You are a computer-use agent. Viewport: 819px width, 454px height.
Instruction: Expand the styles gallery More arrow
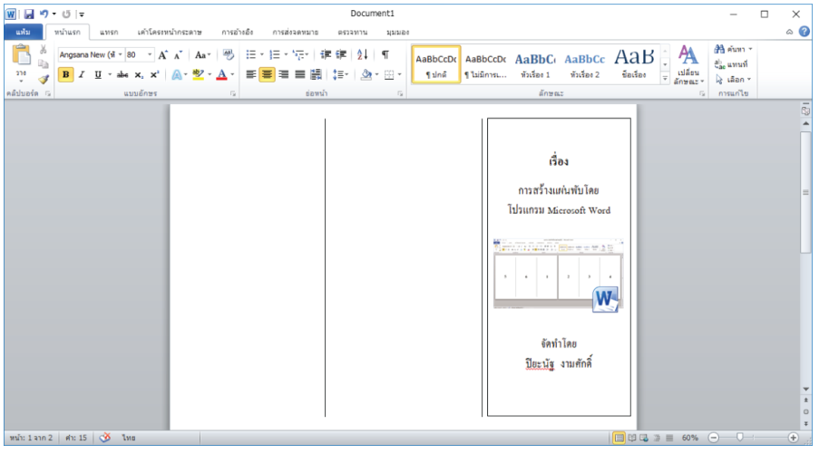(x=665, y=79)
